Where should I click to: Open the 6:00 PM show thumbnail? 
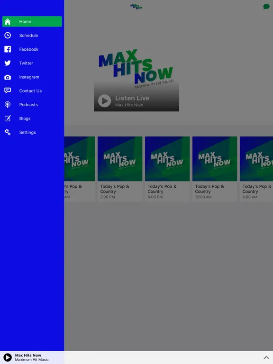[167, 159]
